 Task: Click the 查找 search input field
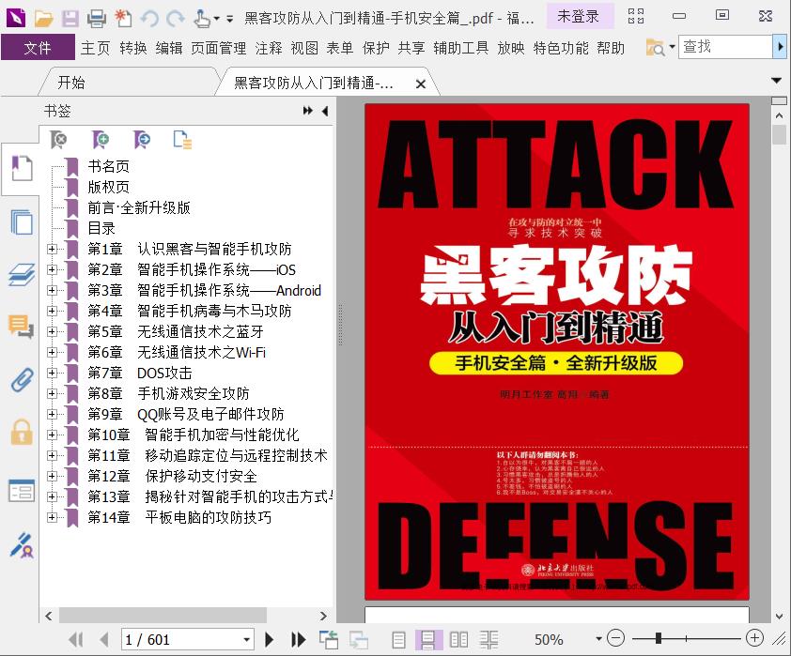coord(725,47)
